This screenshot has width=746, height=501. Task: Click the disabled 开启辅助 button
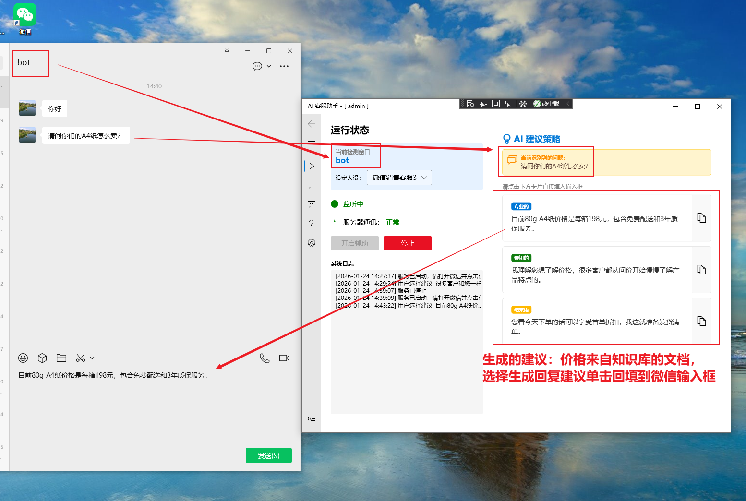click(355, 243)
